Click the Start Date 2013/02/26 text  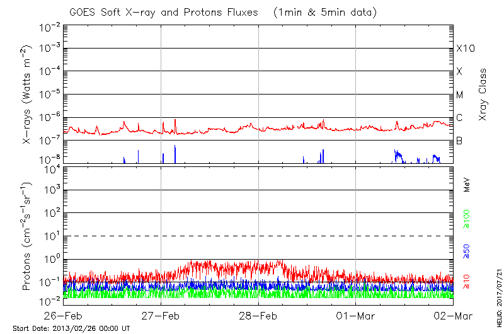tap(71, 328)
